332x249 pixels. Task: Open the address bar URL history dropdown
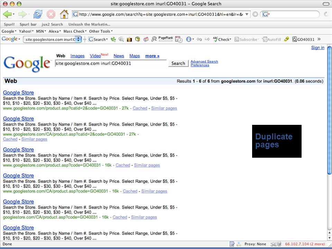tap(247, 15)
